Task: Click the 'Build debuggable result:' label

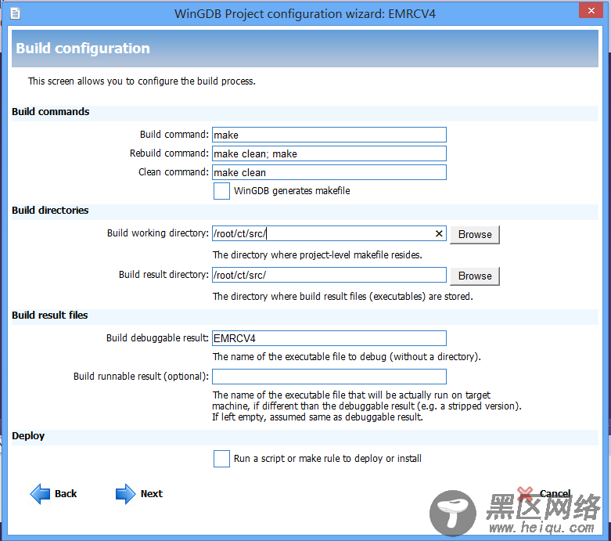Action: [x=157, y=337]
